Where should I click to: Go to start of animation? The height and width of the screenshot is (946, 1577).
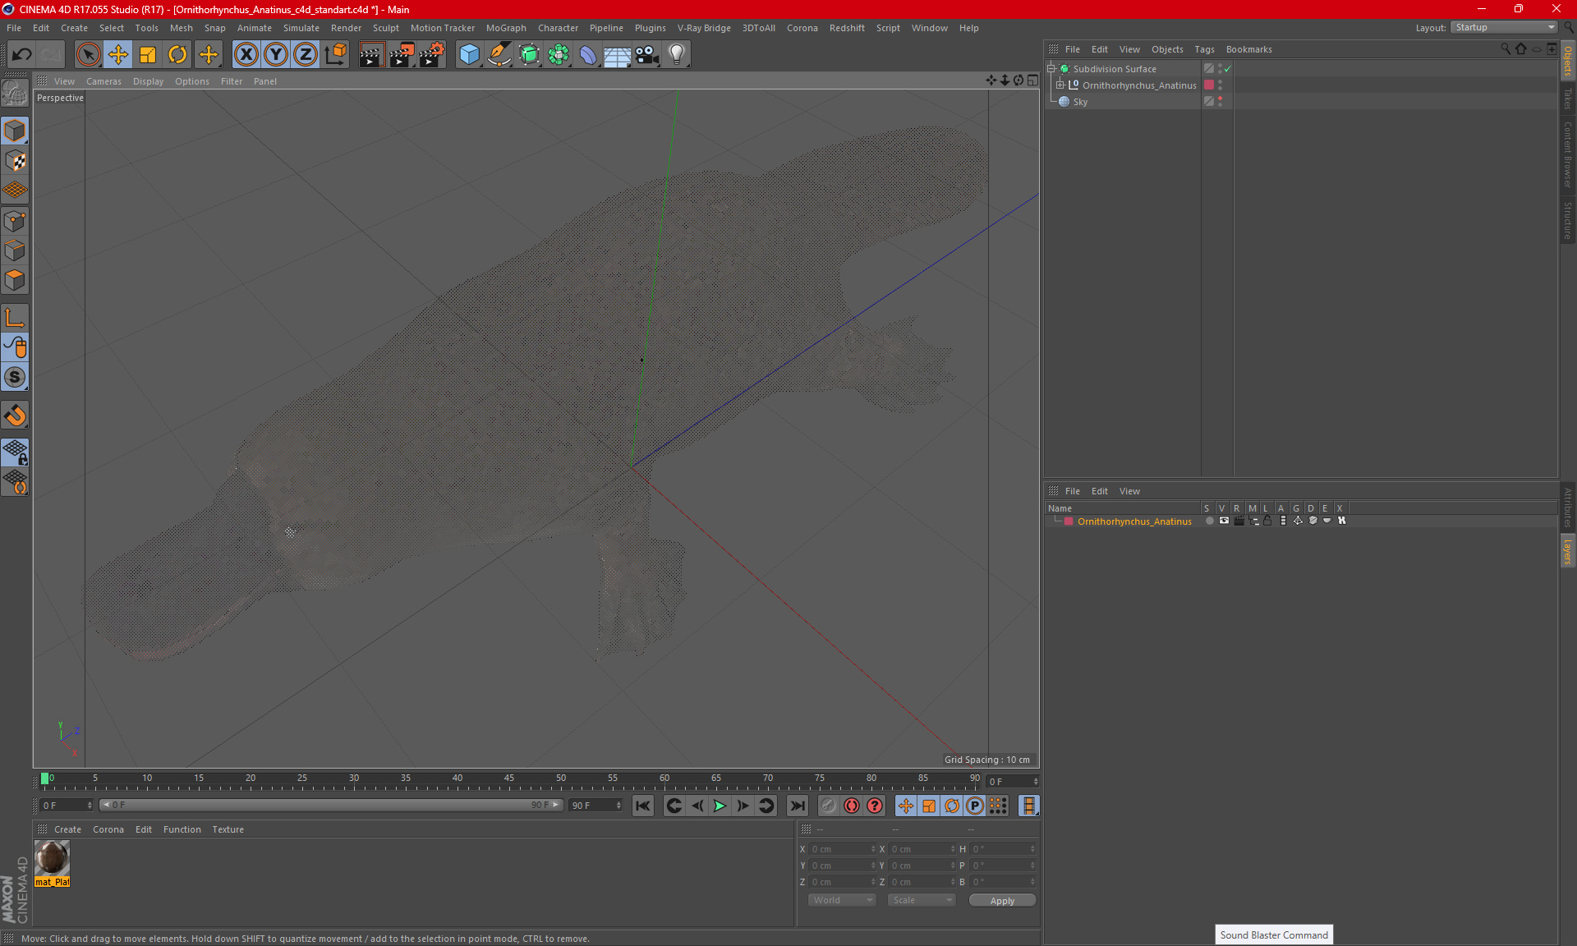tap(642, 806)
